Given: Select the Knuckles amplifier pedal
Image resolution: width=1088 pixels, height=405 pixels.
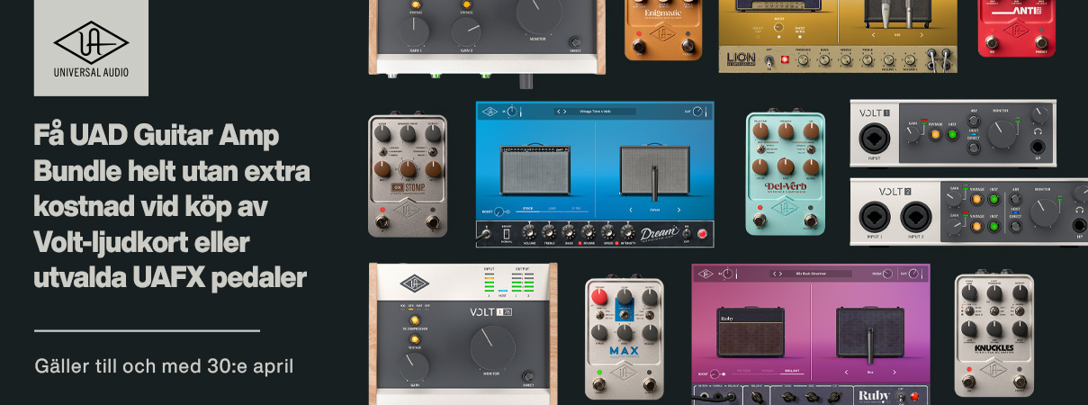Looking at the screenshot, I should tap(994, 335).
